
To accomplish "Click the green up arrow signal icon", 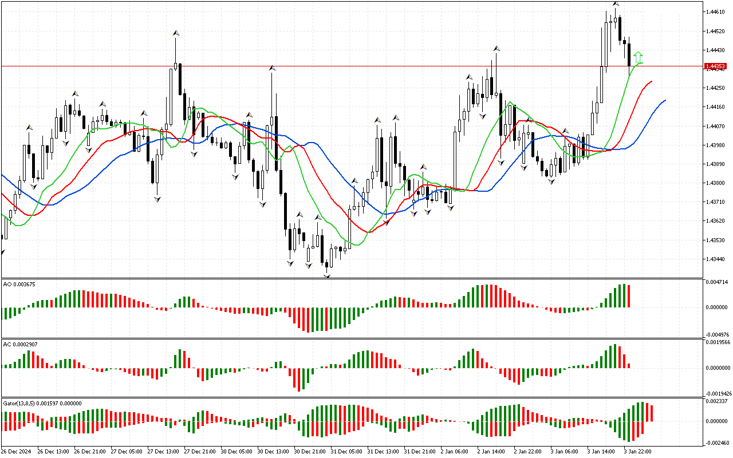I will 637,57.
